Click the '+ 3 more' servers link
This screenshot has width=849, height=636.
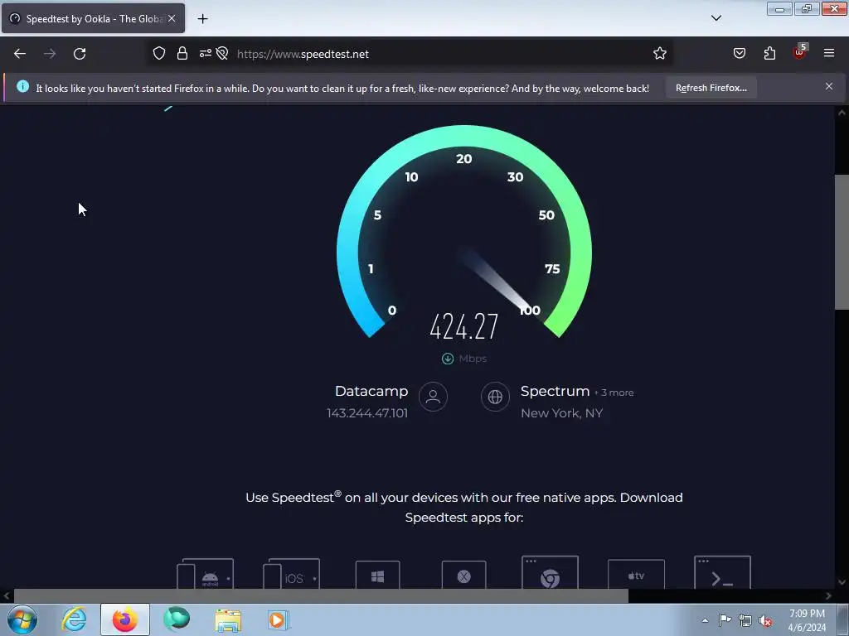pyautogui.click(x=614, y=393)
